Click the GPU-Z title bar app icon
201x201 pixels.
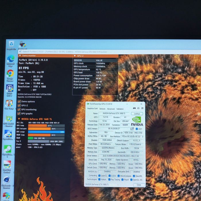pyautogui.click(x=88, y=104)
